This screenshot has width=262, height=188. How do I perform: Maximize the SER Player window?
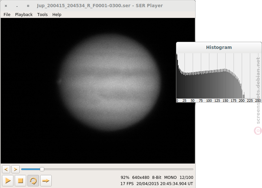(x=28, y=6)
